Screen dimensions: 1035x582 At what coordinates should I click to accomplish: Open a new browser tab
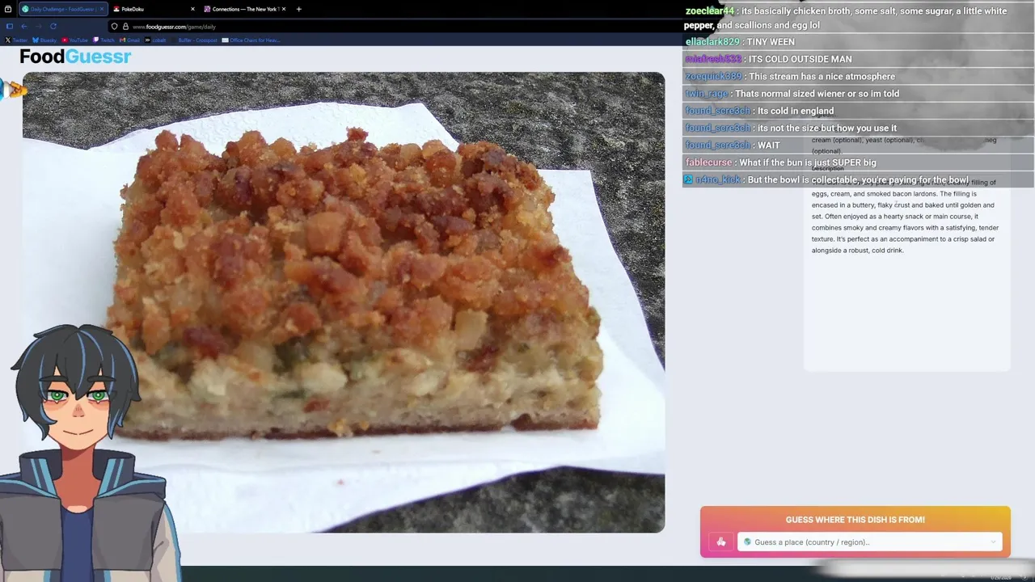click(298, 9)
